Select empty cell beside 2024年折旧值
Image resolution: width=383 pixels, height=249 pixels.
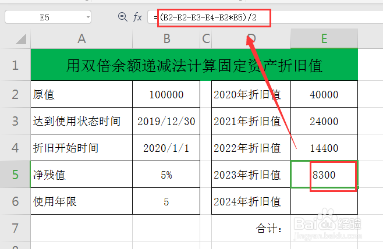pyautogui.click(x=324, y=201)
